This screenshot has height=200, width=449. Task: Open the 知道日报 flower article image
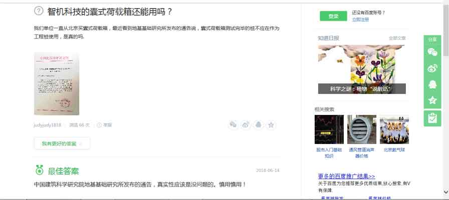pyautogui.click(x=362, y=69)
